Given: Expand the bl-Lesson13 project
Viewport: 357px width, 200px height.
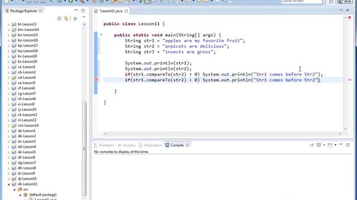Looking at the screenshot, I should [x=9, y=24].
